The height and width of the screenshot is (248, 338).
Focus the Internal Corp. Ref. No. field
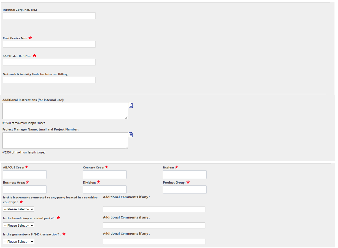point(49,16)
